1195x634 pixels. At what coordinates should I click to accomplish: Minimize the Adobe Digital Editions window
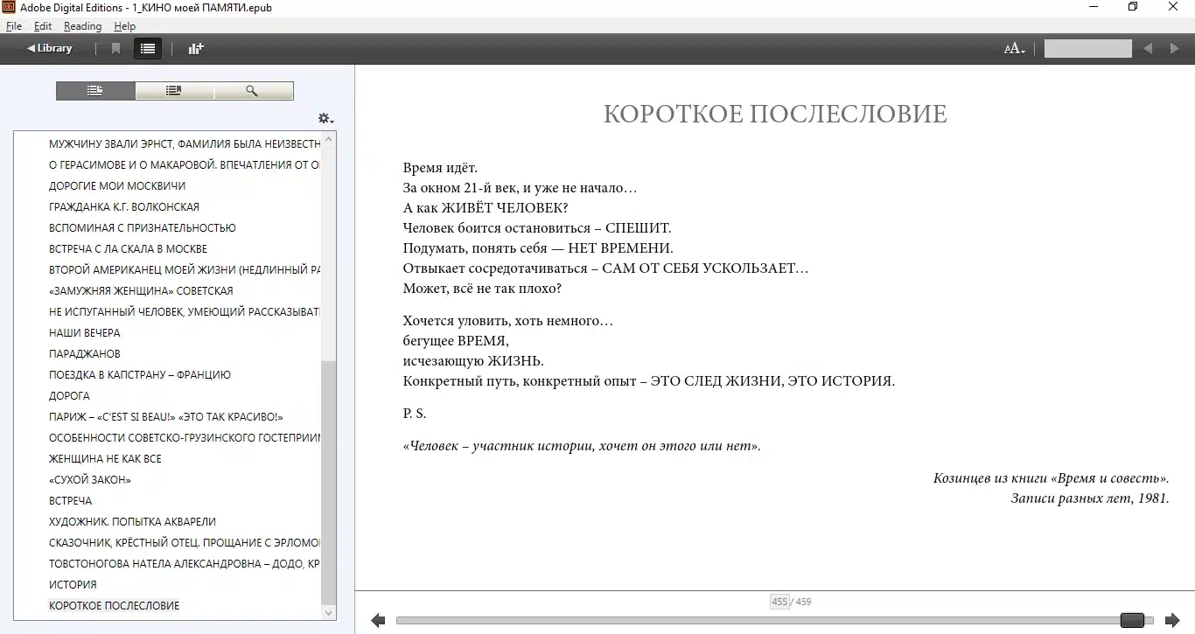pyautogui.click(x=1094, y=7)
